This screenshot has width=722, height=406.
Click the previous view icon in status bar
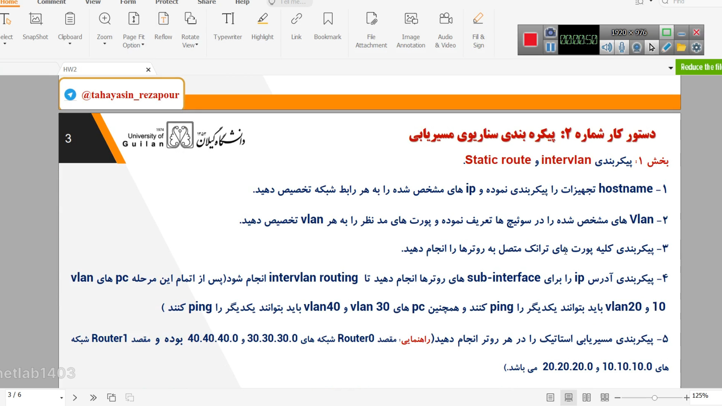click(x=112, y=398)
